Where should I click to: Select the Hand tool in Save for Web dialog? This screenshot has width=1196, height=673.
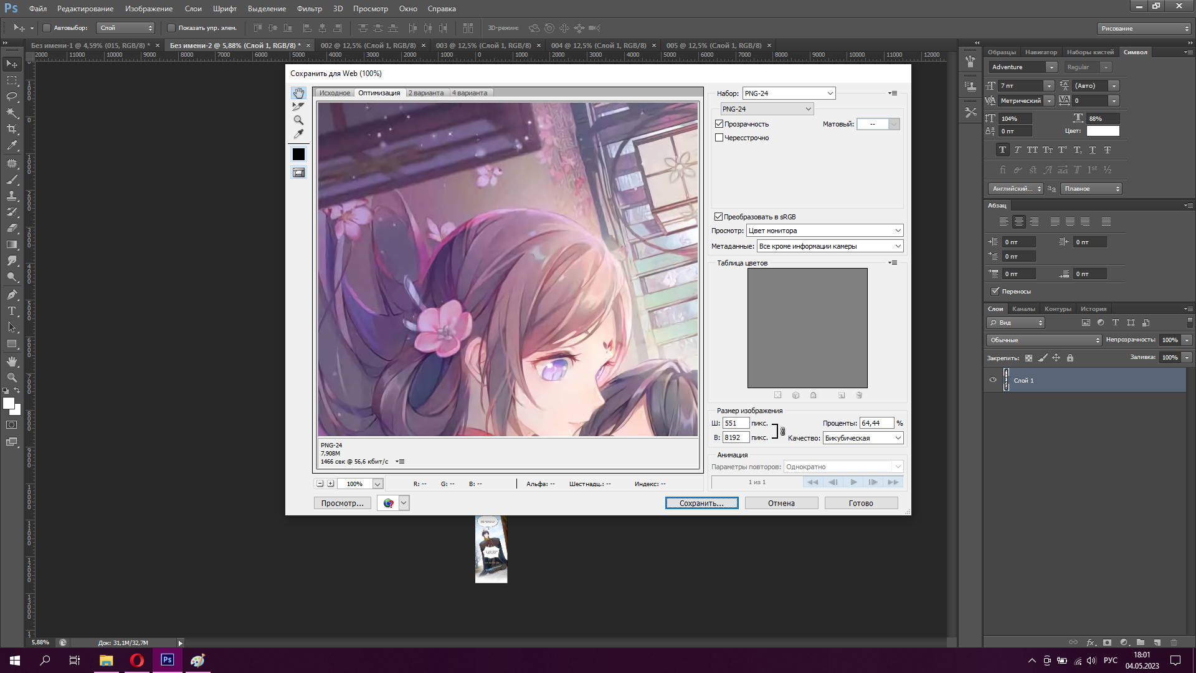pos(298,93)
